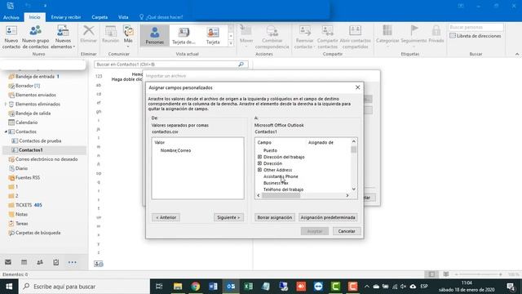Expand the Vista actual gallery arrow
This screenshot has width=522, height=294.
pos(231,43)
